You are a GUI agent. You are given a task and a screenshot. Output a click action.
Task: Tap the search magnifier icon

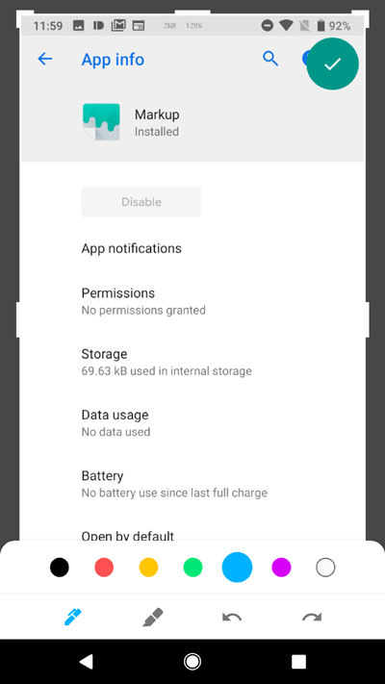click(270, 59)
